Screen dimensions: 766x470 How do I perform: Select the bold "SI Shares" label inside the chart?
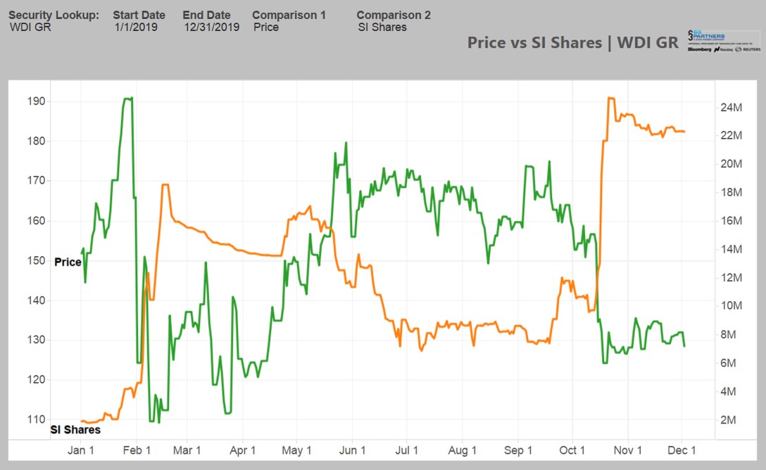click(75, 429)
